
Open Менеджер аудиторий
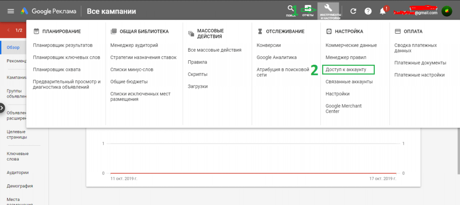click(x=134, y=45)
